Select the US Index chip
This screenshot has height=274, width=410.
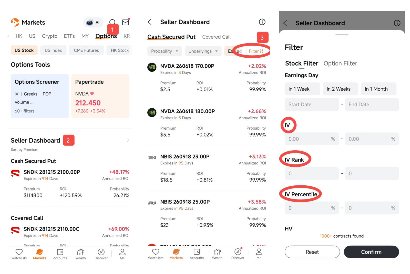(x=53, y=50)
